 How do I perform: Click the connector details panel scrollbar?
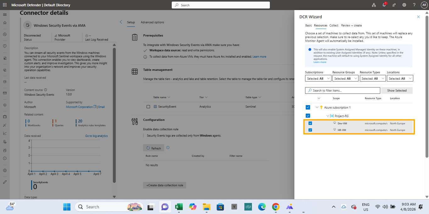114,115
